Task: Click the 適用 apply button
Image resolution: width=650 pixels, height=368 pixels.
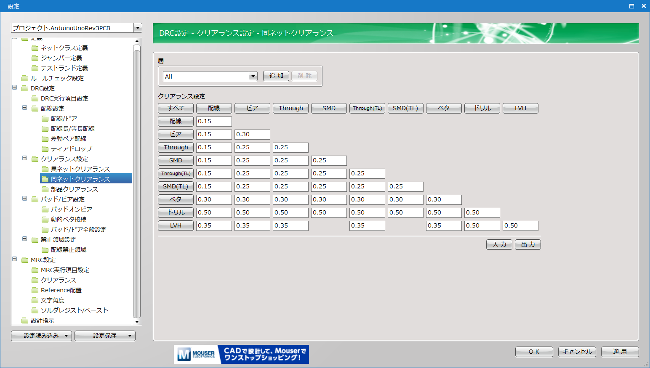Action: pos(620,352)
